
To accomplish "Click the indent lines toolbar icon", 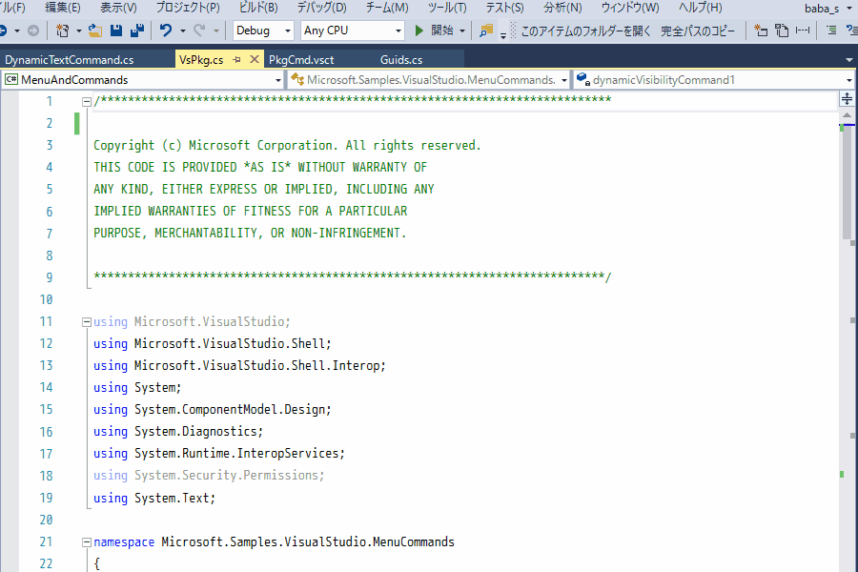I will pos(831,31).
